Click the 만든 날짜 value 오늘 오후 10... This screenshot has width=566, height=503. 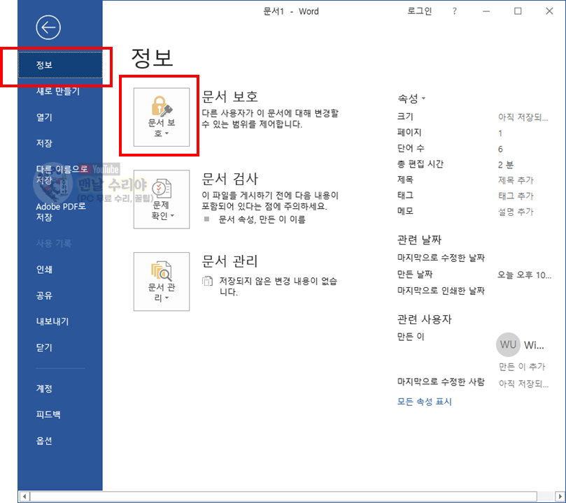525,275
